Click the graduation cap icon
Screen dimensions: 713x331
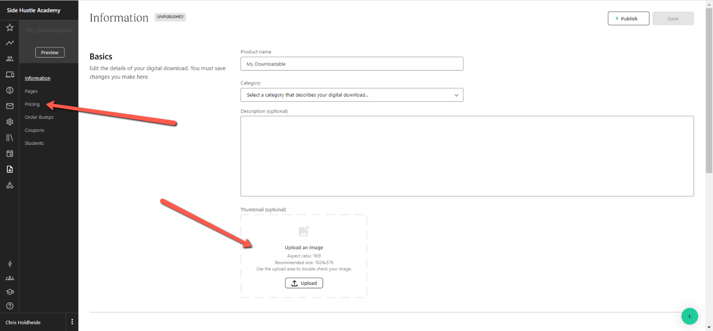9,292
